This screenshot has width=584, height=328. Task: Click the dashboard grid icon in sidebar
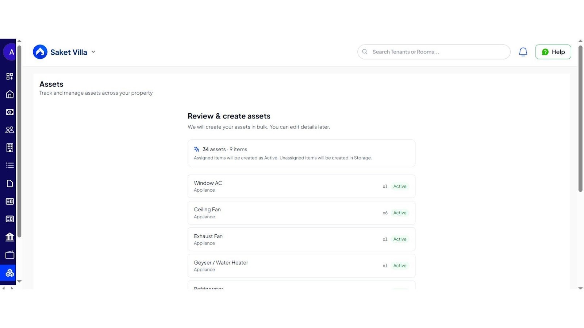click(x=9, y=76)
